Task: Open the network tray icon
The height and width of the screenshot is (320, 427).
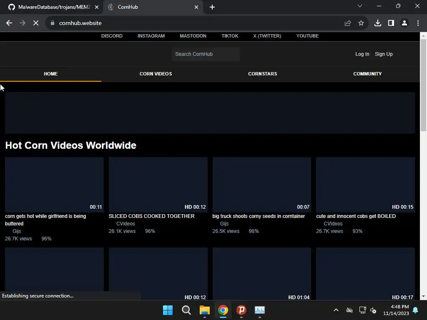Action: [362, 310]
